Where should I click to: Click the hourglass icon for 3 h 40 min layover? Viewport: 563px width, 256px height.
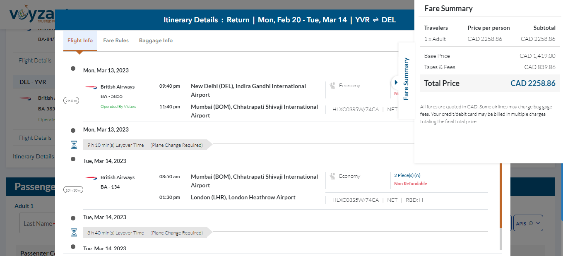click(74, 232)
